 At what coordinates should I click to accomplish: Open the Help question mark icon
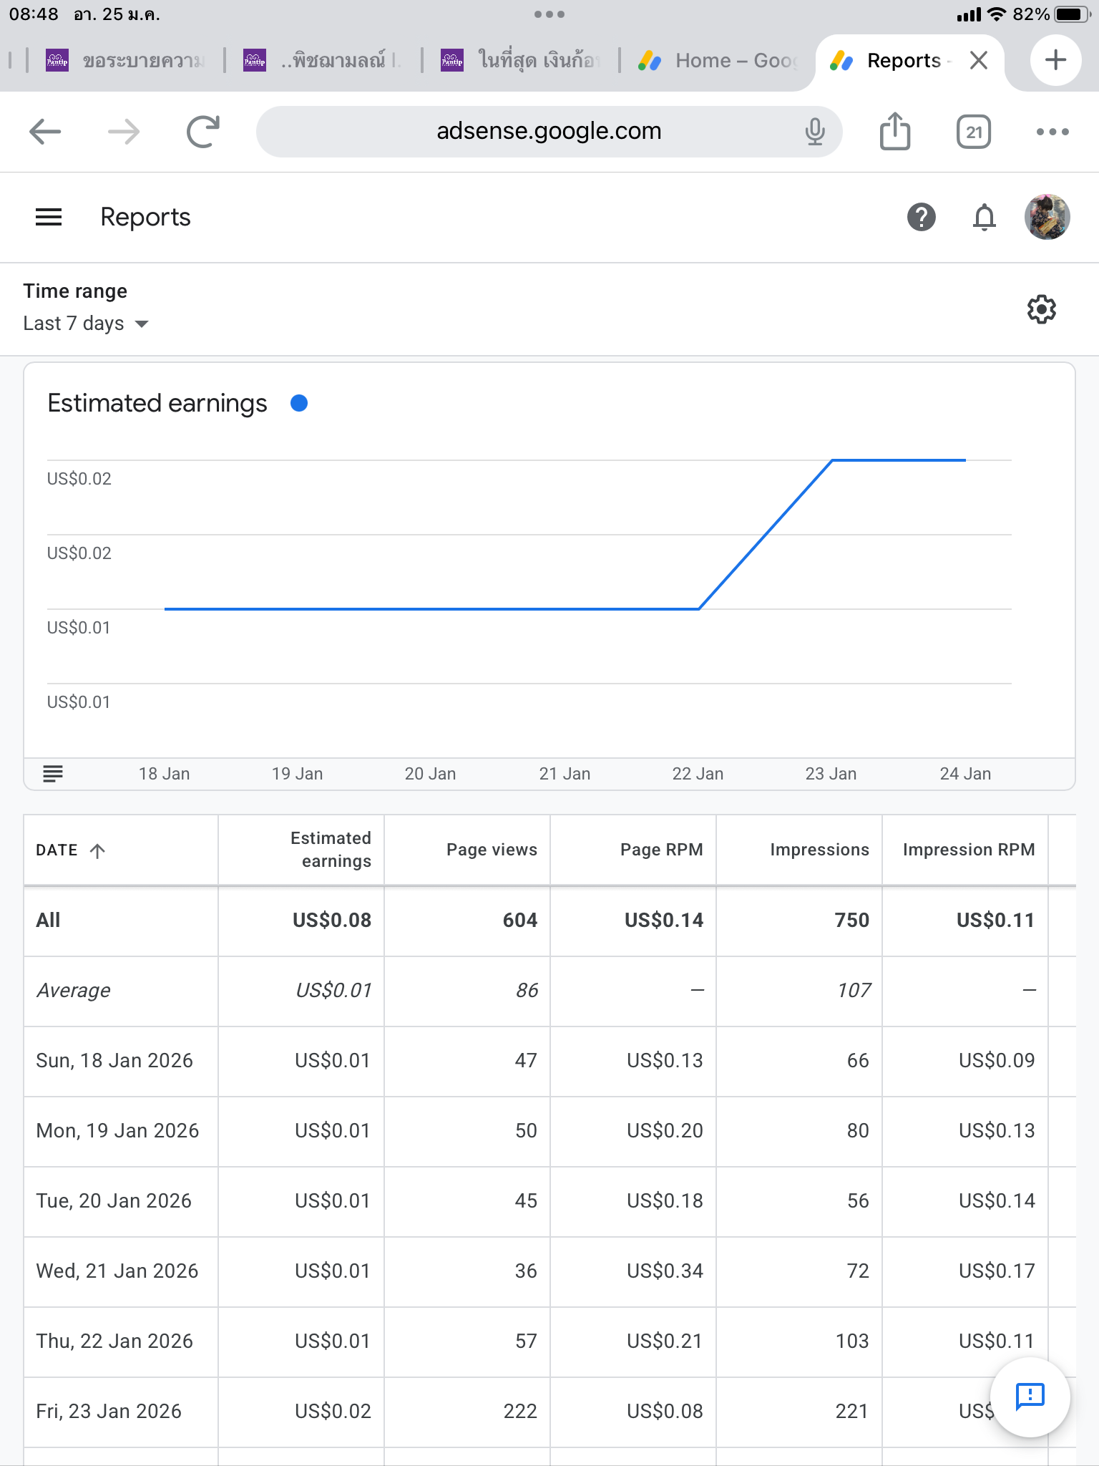pos(921,217)
